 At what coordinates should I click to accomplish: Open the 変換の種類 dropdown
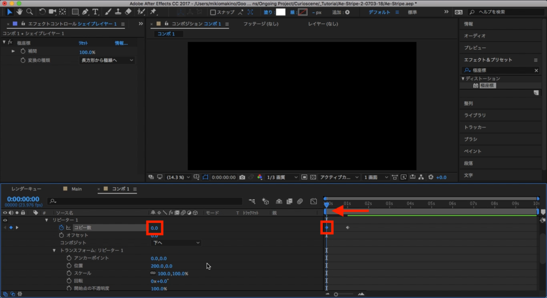pos(107,60)
